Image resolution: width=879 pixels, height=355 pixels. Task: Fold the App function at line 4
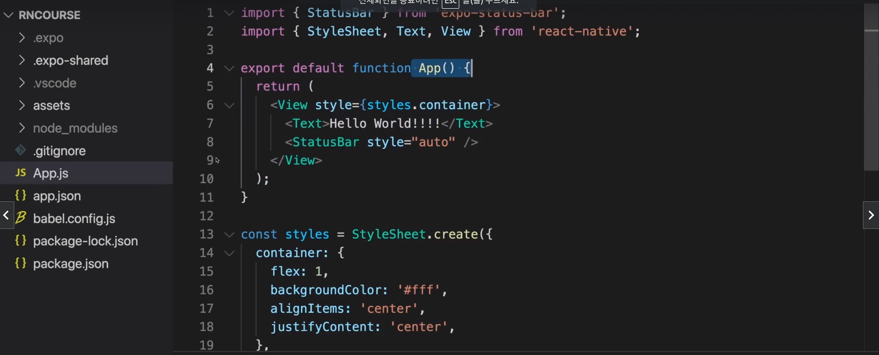pos(229,68)
